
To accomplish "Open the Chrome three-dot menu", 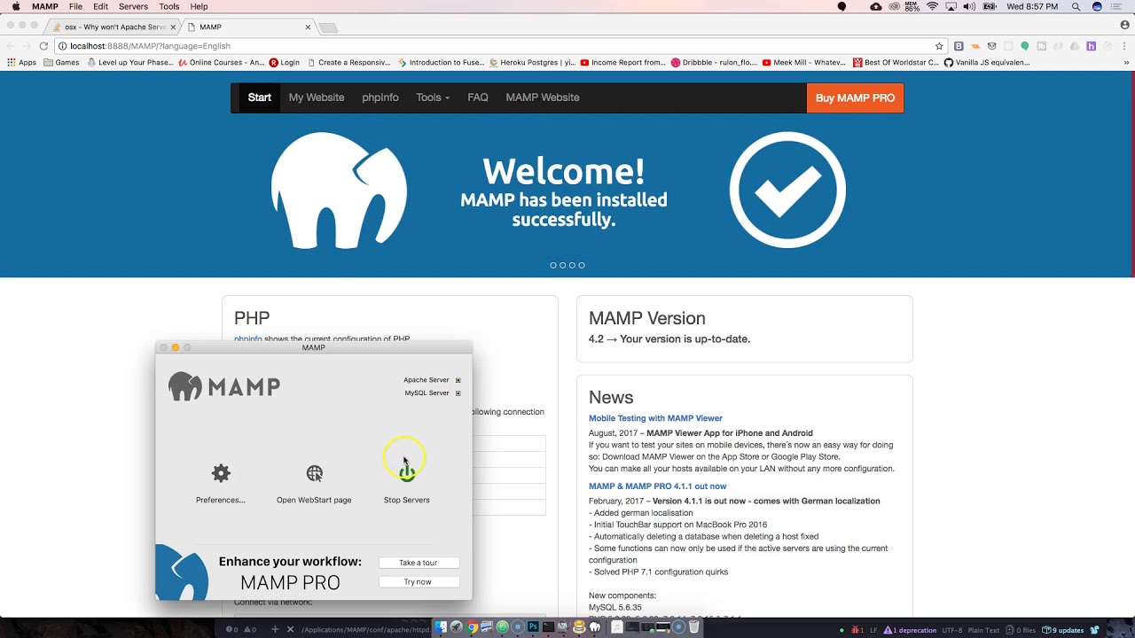I will click(x=1124, y=46).
